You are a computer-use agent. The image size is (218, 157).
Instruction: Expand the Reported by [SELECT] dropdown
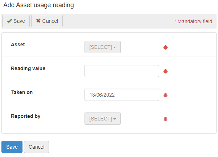(x=102, y=119)
